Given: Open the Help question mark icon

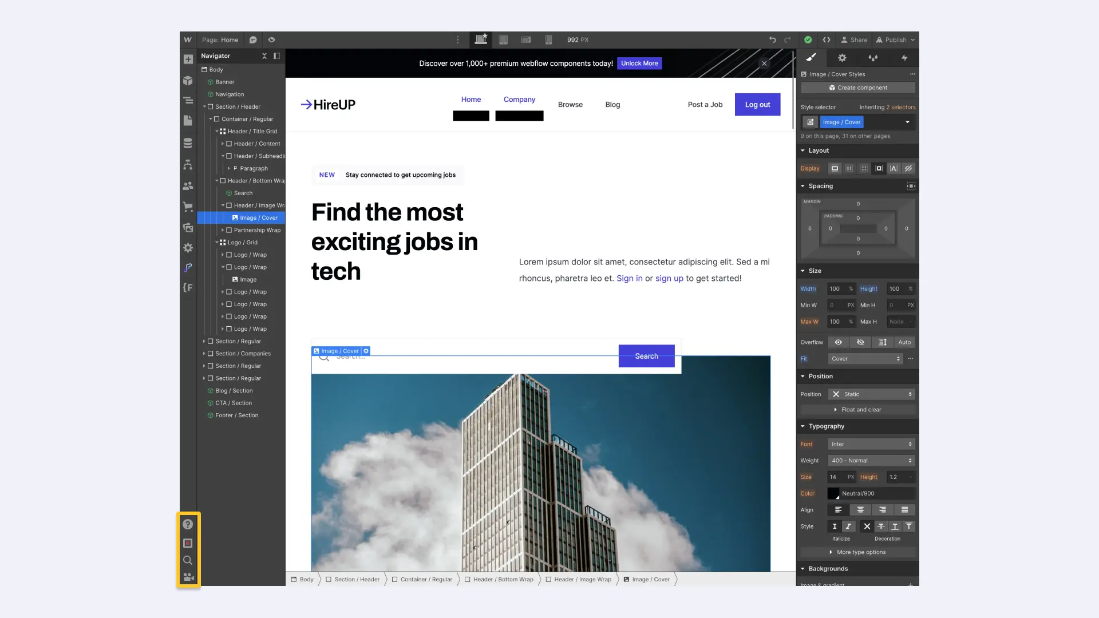Looking at the screenshot, I should click(188, 524).
